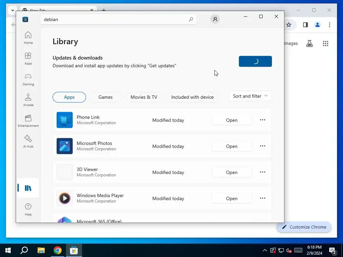Screen dimensions: 343x257
Task: Open Chrome side panel icon
Action: 305,25
